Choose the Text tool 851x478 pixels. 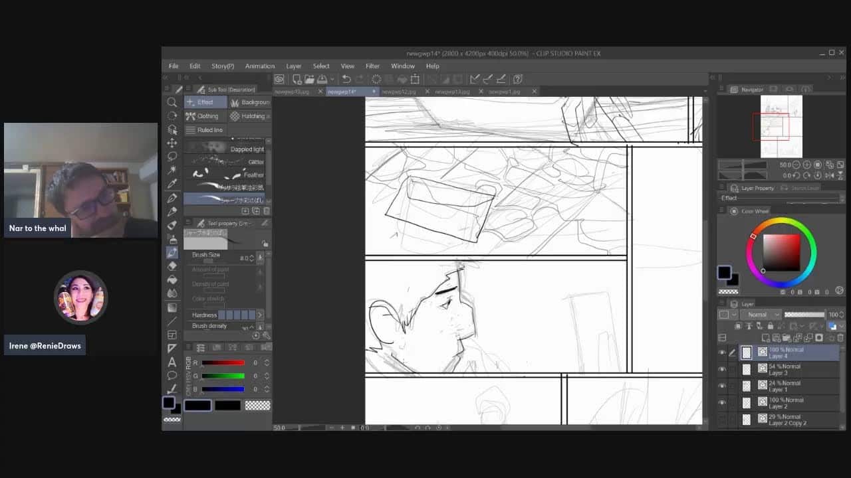tap(172, 362)
